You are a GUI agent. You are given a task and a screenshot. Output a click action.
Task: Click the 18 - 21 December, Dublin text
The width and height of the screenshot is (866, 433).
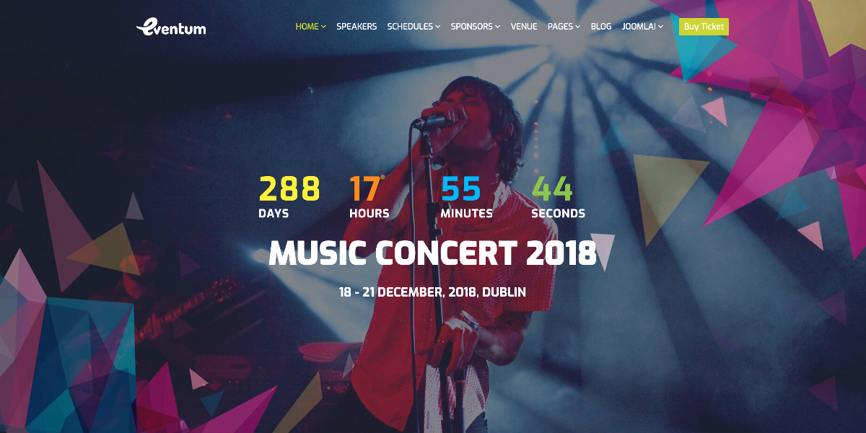pos(432,292)
